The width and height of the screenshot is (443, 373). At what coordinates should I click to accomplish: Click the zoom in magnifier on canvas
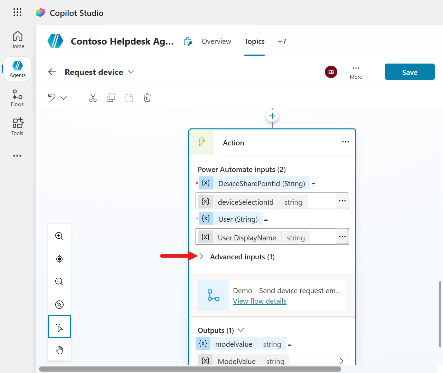click(59, 236)
